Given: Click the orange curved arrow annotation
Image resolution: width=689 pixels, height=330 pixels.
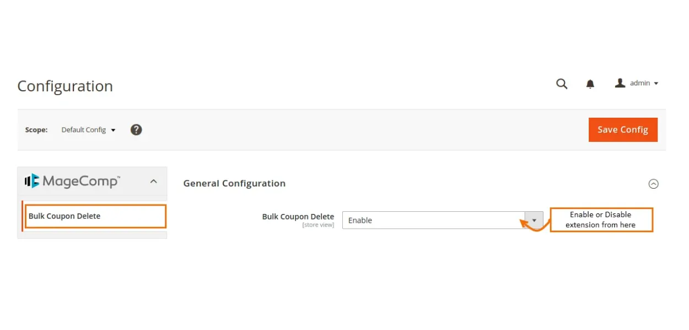Looking at the screenshot, I should 531,225.
